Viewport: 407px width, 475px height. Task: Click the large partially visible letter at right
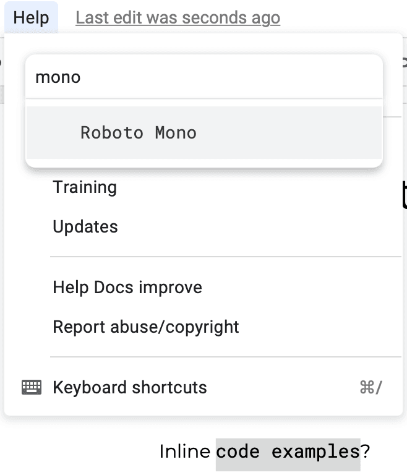click(405, 194)
